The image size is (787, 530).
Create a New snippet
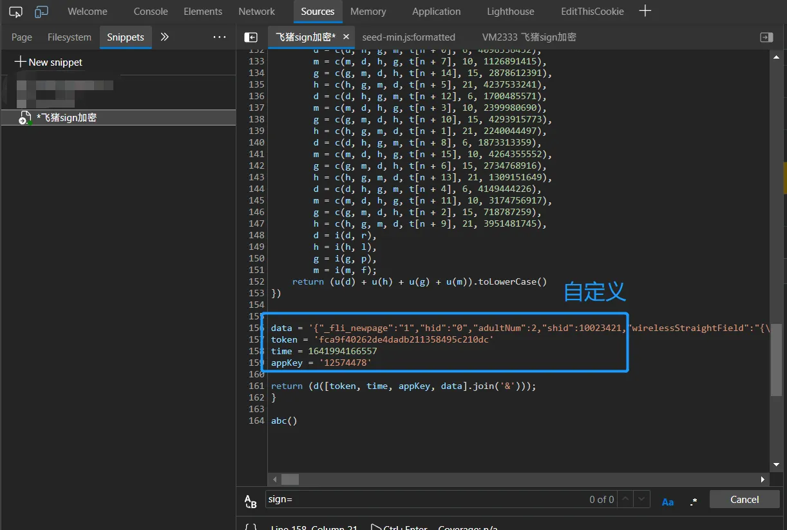click(48, 62)
